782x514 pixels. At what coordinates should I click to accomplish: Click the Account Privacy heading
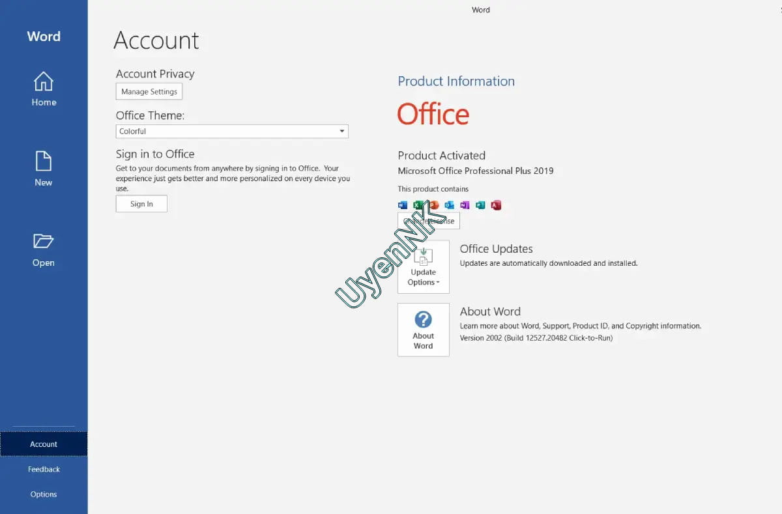(155, 74)
